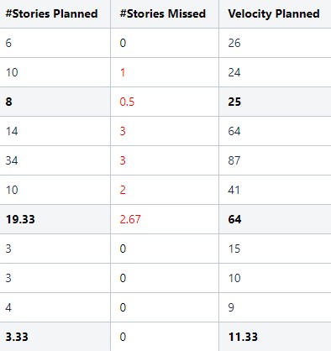Click the red missed stories value 1
The height and width of the screenshot is (351, 331).
[x=123, y=72]
